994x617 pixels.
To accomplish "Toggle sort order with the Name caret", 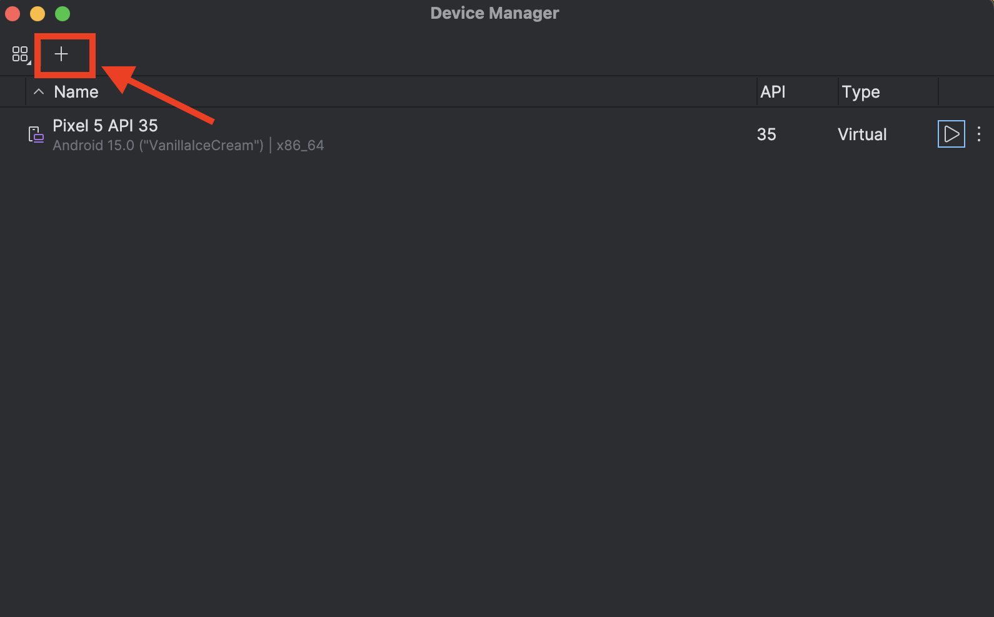I will point(39,92).
